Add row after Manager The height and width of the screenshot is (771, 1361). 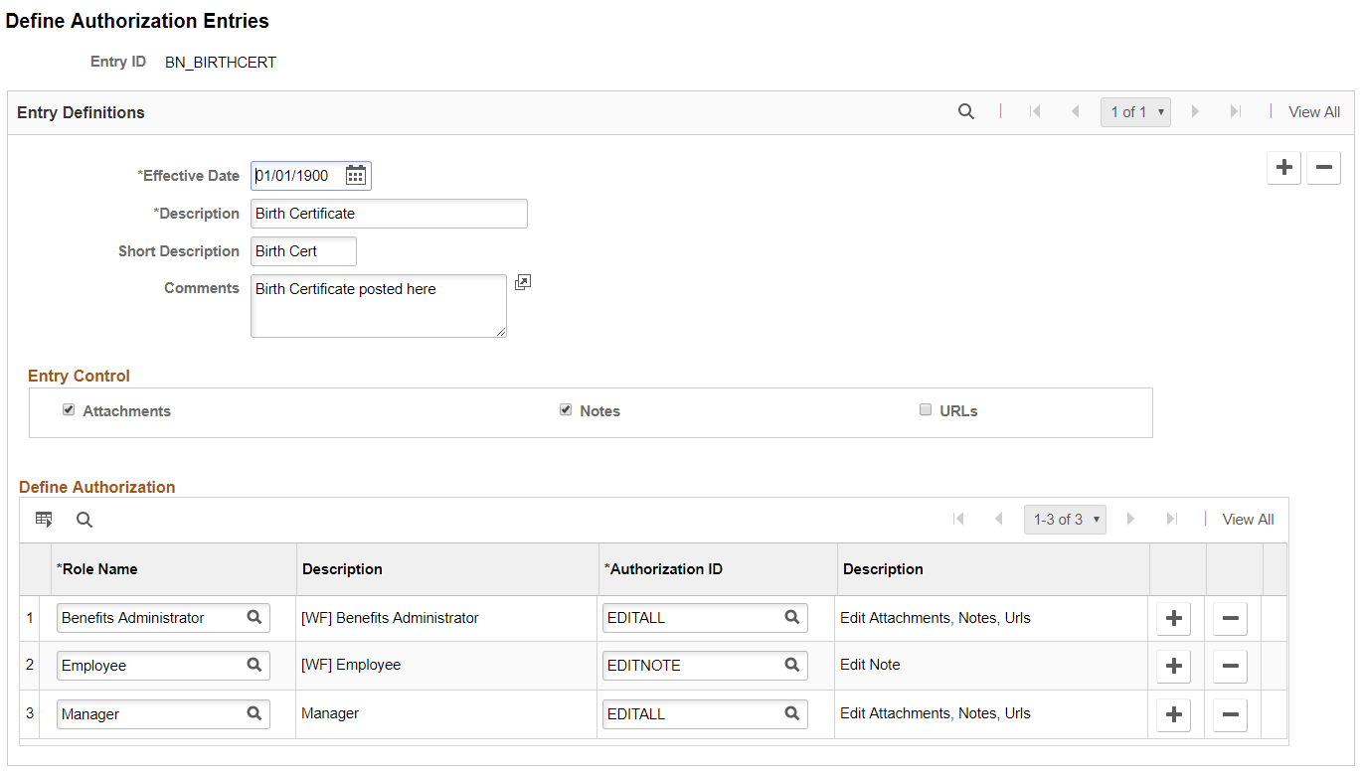1174,713
